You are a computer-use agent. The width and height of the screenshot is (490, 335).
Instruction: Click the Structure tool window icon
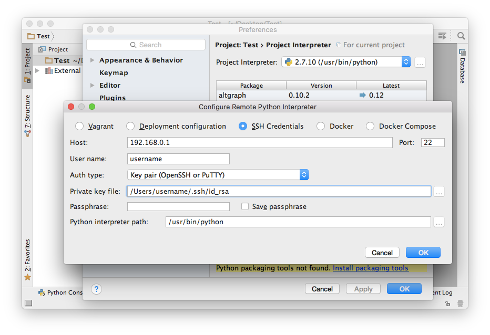click(x=27, y=133)
